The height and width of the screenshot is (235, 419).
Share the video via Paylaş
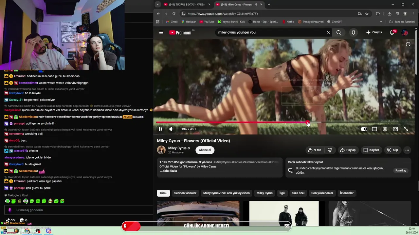348,150
